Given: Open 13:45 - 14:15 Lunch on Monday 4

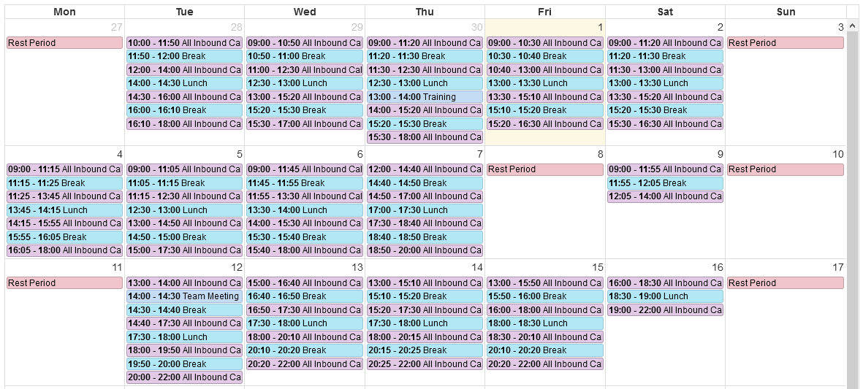Looking at the screenshot, I should (64, 210).
